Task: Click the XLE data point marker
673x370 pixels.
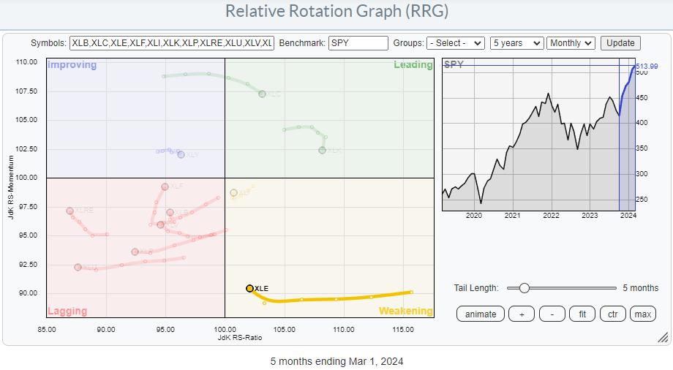Action: [250, 288]
